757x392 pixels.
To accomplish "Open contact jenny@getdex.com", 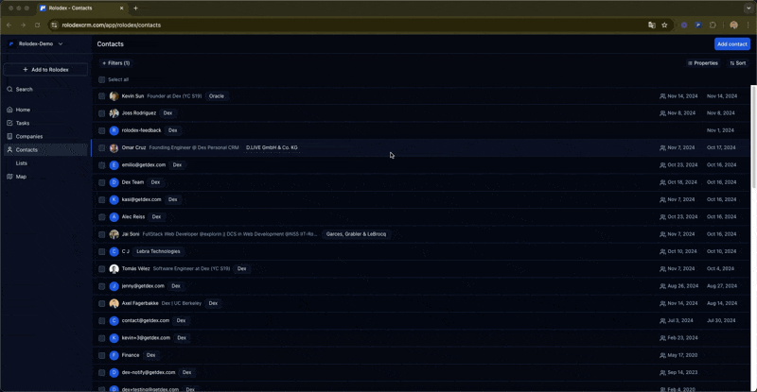I will (x=143, y=286).
